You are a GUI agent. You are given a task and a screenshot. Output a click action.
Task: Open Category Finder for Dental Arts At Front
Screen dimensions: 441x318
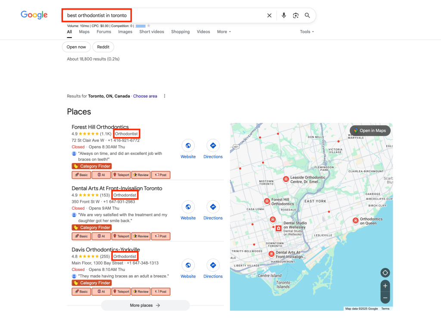pyautogui.click(x=92, y=227)
